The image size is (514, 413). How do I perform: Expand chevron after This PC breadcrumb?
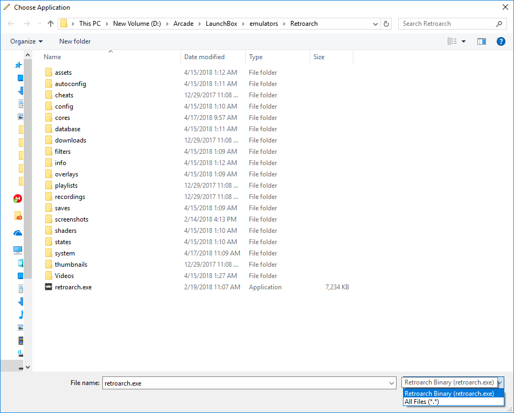click(x=107, y=24)
